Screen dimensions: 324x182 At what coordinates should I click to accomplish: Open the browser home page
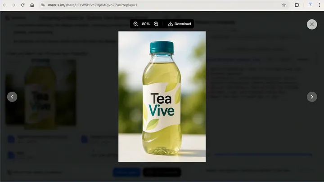tap(32, 5)
